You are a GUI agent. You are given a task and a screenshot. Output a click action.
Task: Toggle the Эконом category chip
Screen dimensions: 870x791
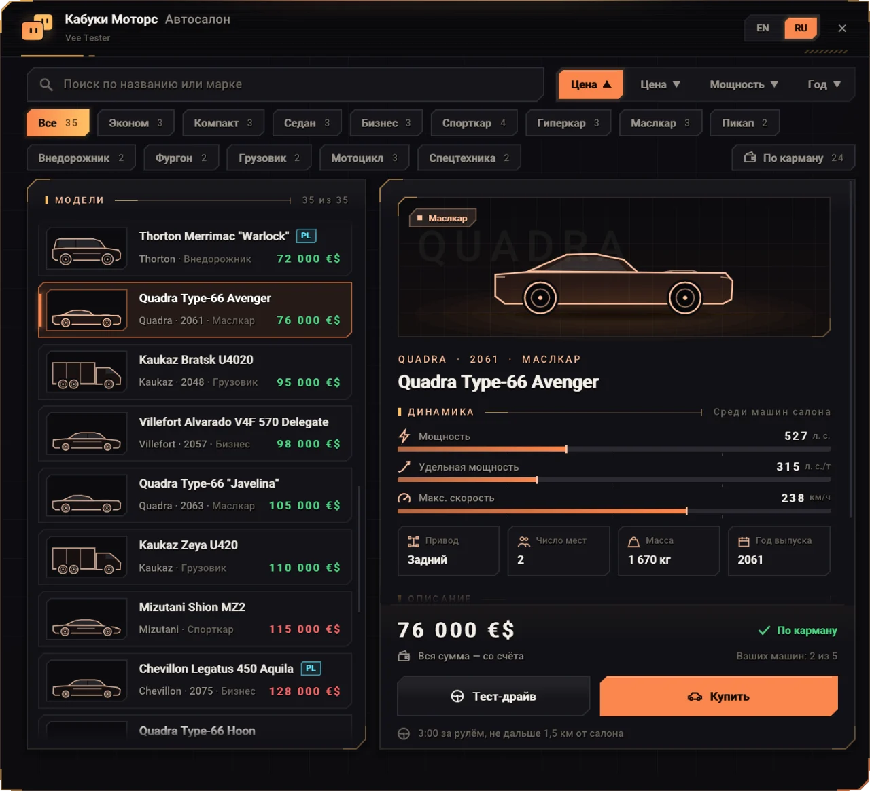pos(135,123)
